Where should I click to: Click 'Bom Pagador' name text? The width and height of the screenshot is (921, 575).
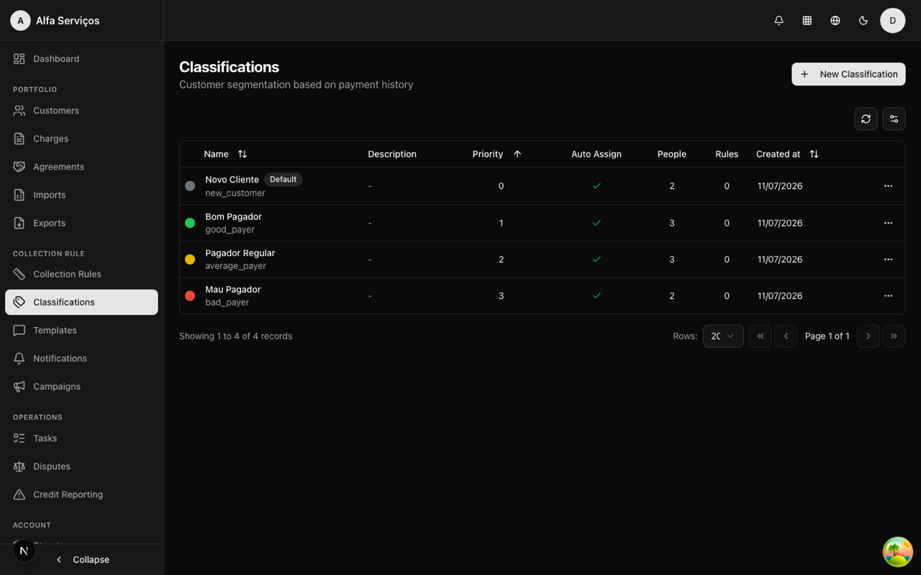(x=233, y=216)
